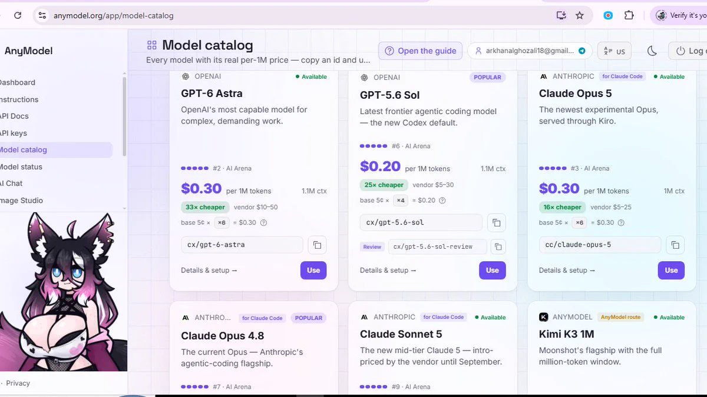Click the cc/claude-opus-5 id field

click(600, 245)
